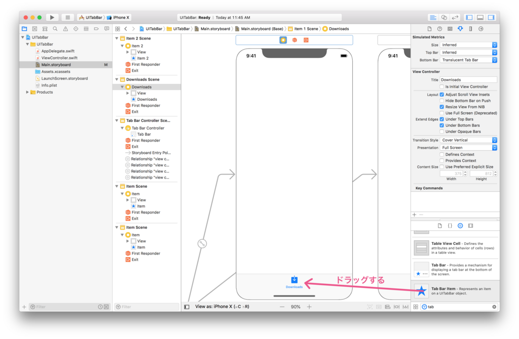Switch to Version editor icon
Image resolution: width=519 pixels, height=339 pixels.
(455, 17)
